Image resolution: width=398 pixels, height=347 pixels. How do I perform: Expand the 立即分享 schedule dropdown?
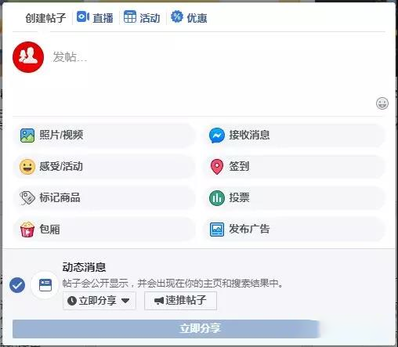click(x=99, y=301)
